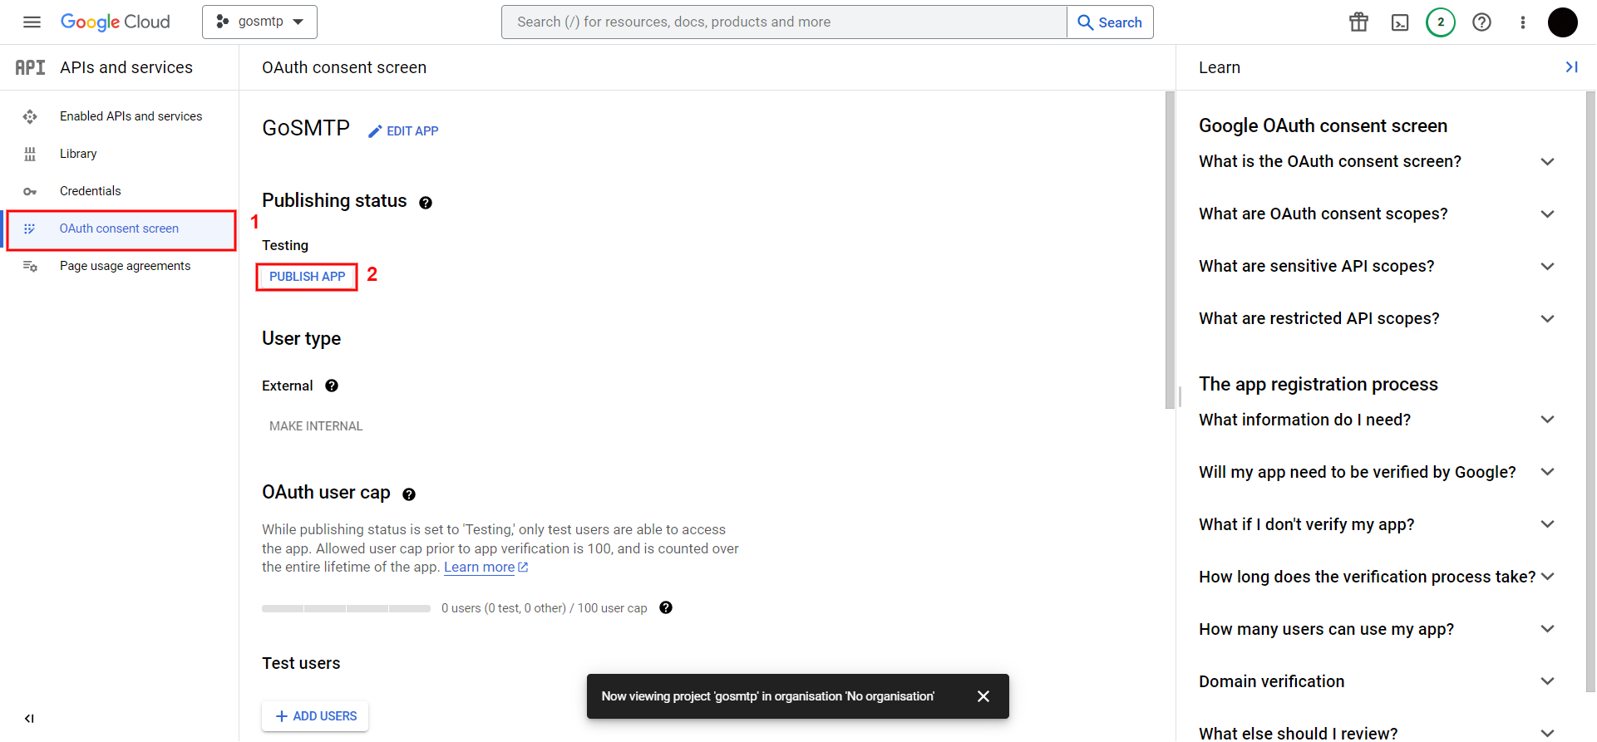Collapse the left navigation sidebar
This screenshot has width=1597, height=742.
click(29, 719)
